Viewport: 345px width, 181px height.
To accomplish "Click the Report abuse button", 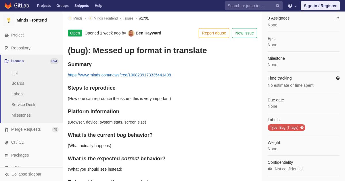I will point(214,33).
